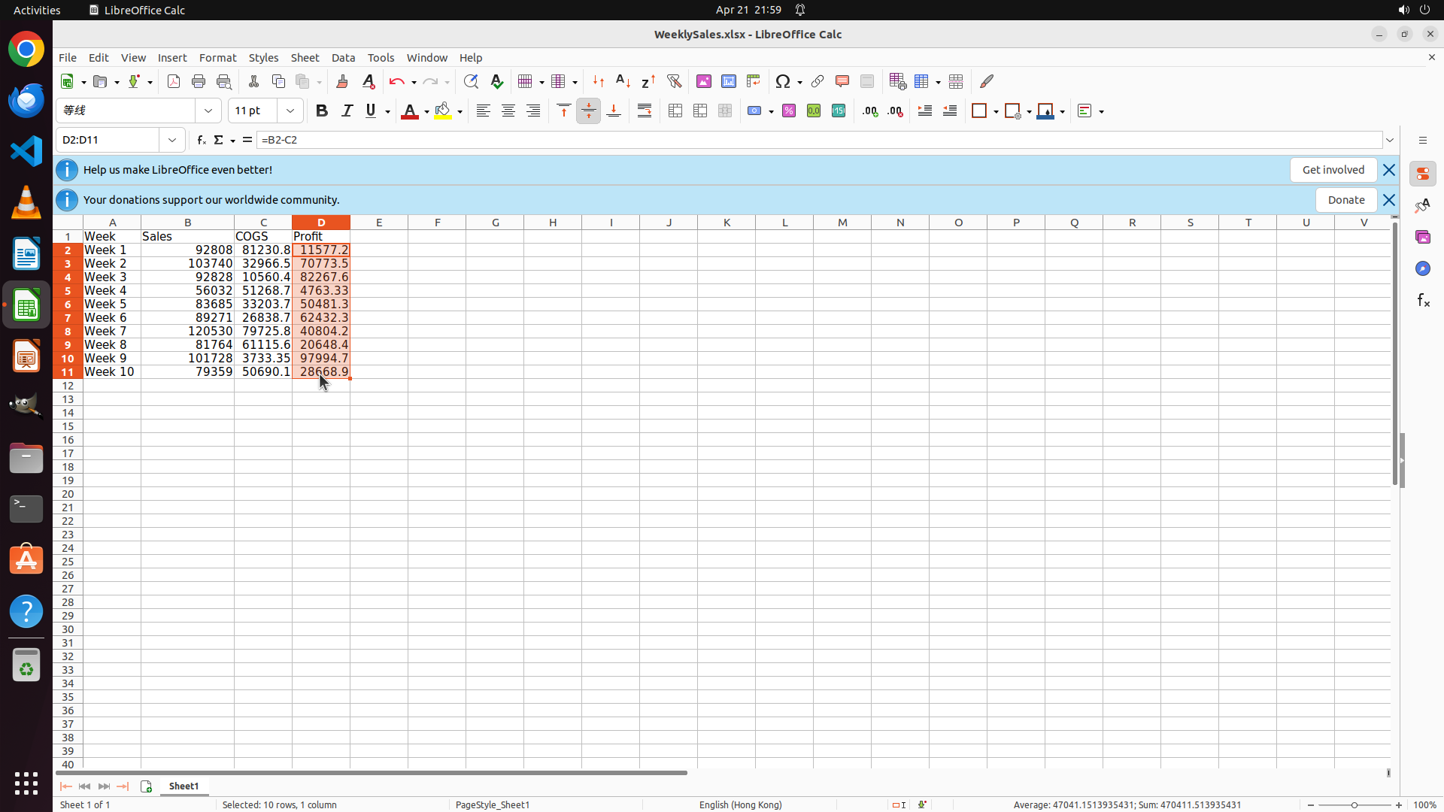
Task: Click the Sort Ascending toolbar icon
Action: click(x=623, y=81)
